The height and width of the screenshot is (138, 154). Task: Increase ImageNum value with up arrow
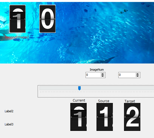(103, 74)
